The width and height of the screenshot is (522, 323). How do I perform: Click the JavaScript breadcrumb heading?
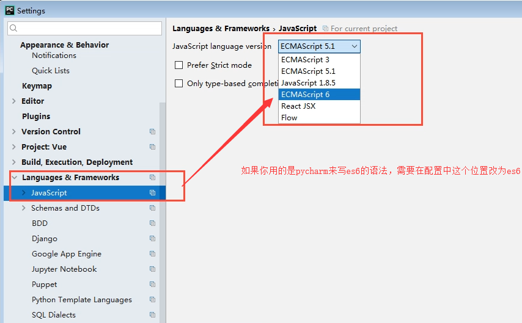coord(298,29)
